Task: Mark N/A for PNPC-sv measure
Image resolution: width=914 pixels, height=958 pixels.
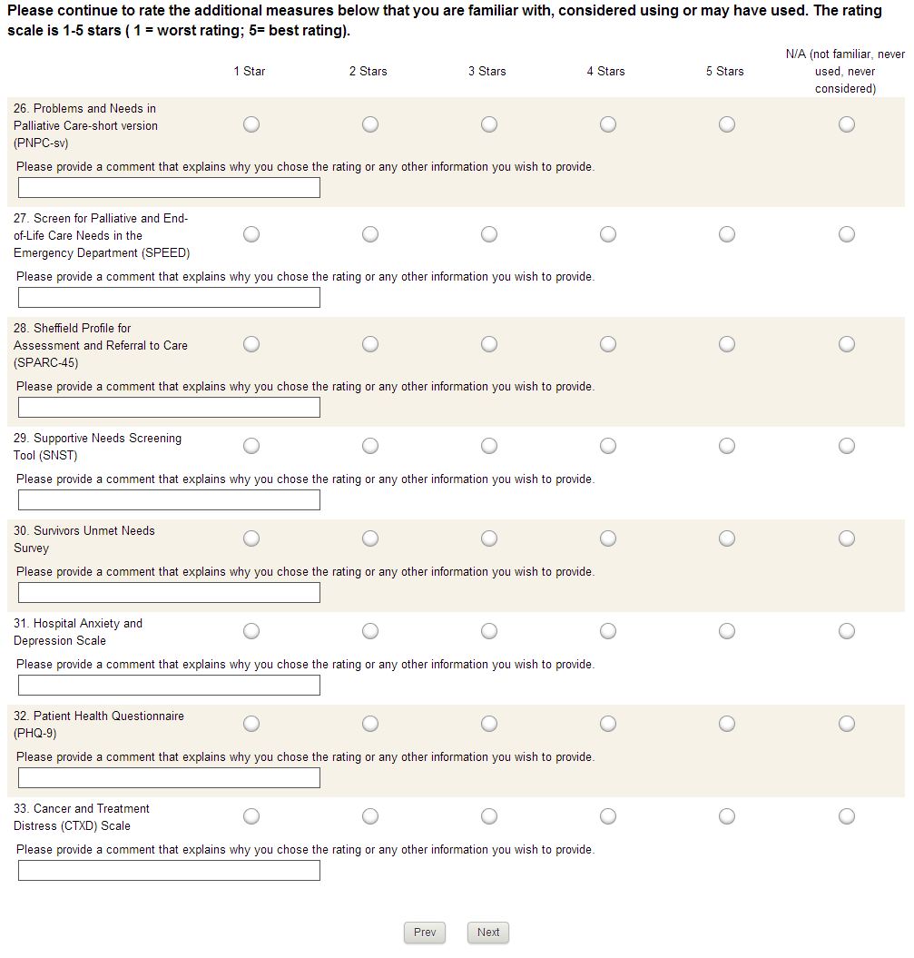Action: click(847, 124)
